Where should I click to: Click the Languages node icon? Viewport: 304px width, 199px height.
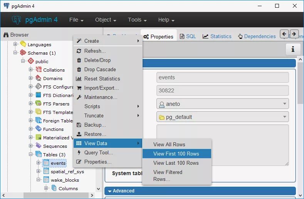(x=23, y=44)
